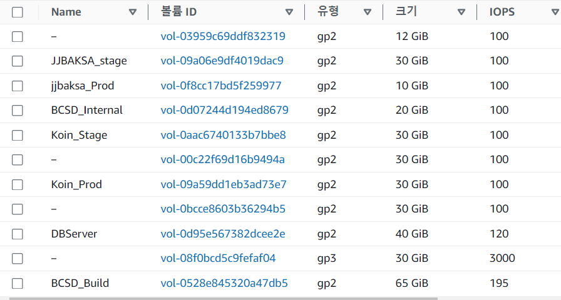Select BCSD_Internal volume checkbox
This screenshot has height=300, width=561.
[x=17, y=111]
